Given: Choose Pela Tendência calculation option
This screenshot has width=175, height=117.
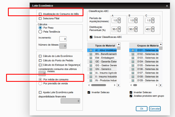Looking at the screenshot, I should [x=40, y=32].
